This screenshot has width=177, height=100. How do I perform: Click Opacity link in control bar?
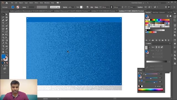[65, 7]
